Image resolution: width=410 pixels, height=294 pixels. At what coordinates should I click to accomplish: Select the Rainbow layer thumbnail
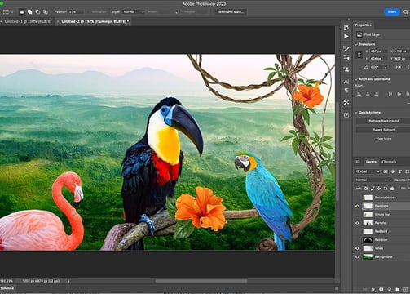click(368, 240)
